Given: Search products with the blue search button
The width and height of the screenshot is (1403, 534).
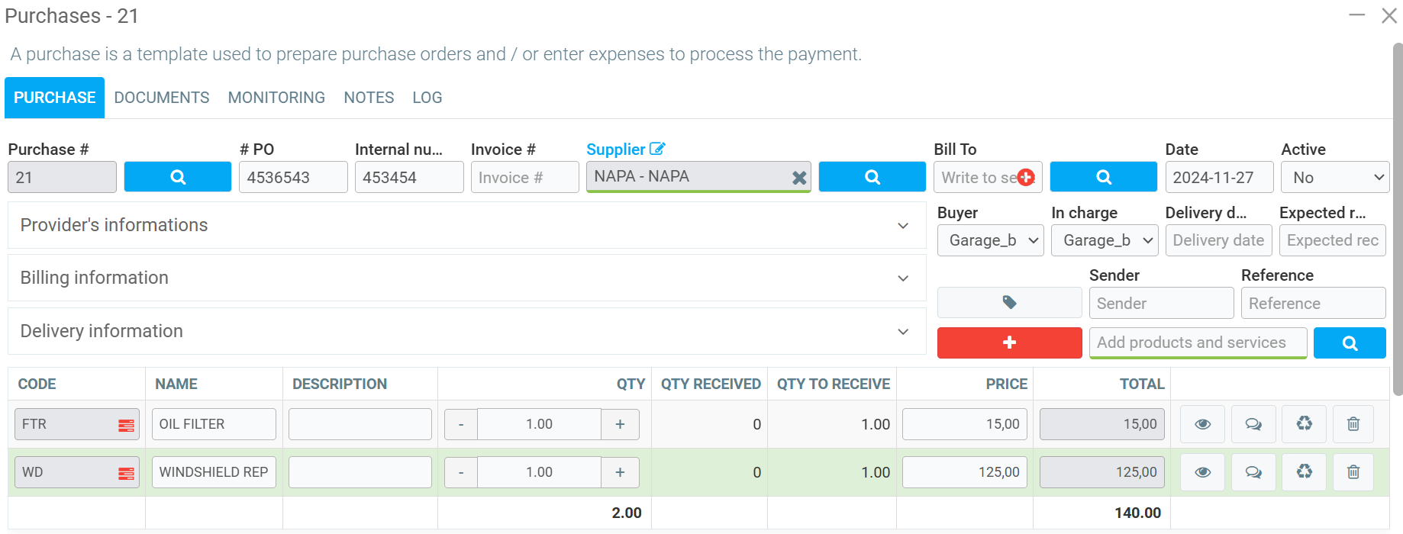Looking at the screenshot, I should [1349, 343].
